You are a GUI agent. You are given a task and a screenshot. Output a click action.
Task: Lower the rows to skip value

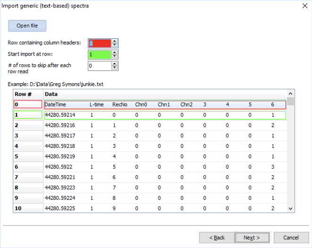pyautogui.click(x=115, y=68)
